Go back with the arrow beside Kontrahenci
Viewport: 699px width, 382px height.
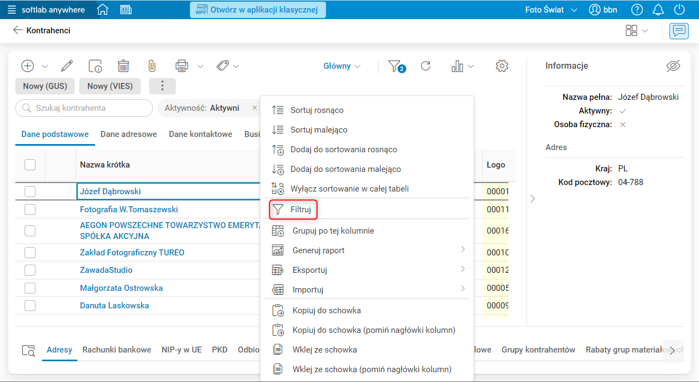coord(18,30)
